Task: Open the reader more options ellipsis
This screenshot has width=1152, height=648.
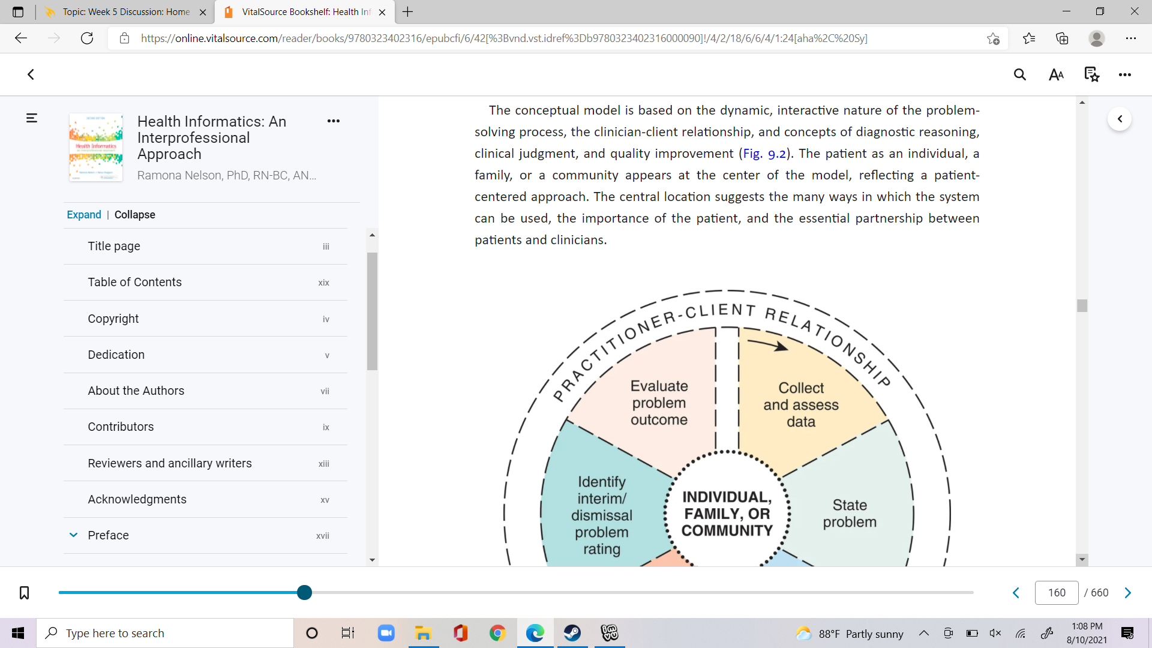Action: click(1125, 74)
